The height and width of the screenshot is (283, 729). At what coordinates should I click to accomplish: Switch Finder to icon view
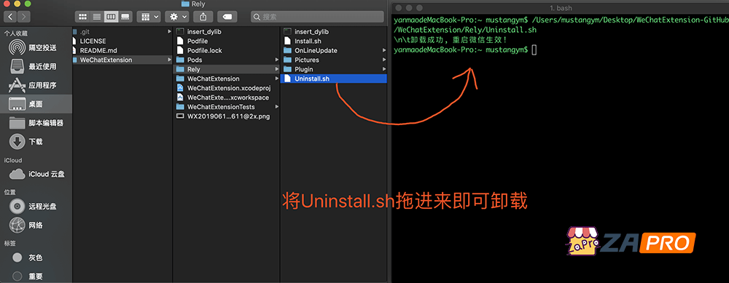83,17
